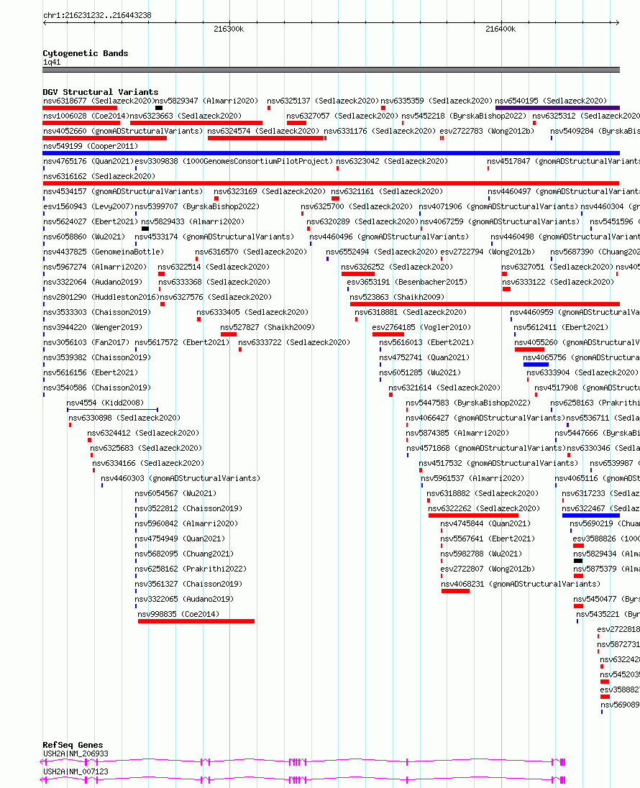Click the red esv2764185 variant bar
640x788 pixels.
pos(388,334)
